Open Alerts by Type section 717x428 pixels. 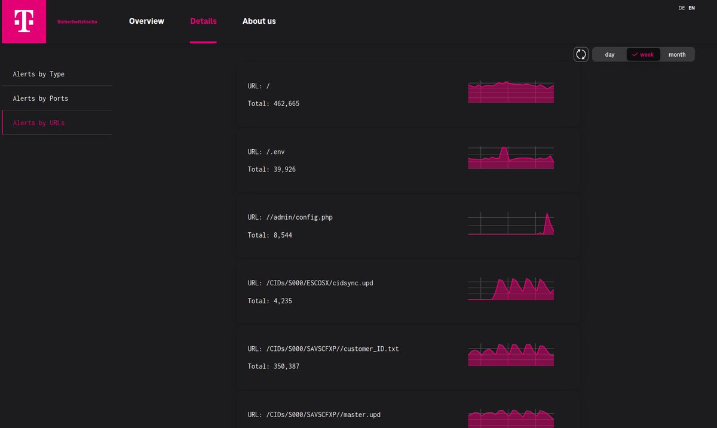coord(57,74)
